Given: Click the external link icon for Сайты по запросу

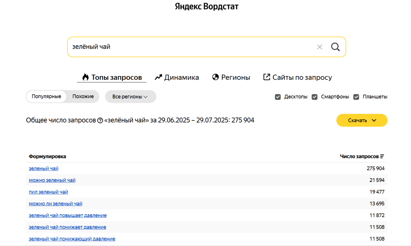Looking at the screenshot, I should [x=267, y=77].
